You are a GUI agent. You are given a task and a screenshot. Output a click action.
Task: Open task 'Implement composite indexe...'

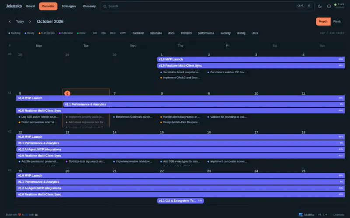click(227, 161)
